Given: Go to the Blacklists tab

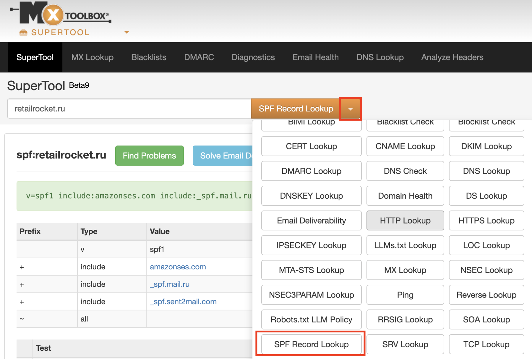Looking at the screenshot, I should [149, 57].
